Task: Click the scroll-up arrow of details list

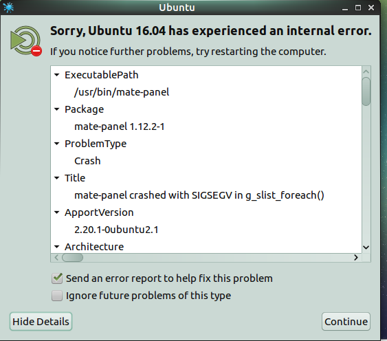Action: [366, 71]
